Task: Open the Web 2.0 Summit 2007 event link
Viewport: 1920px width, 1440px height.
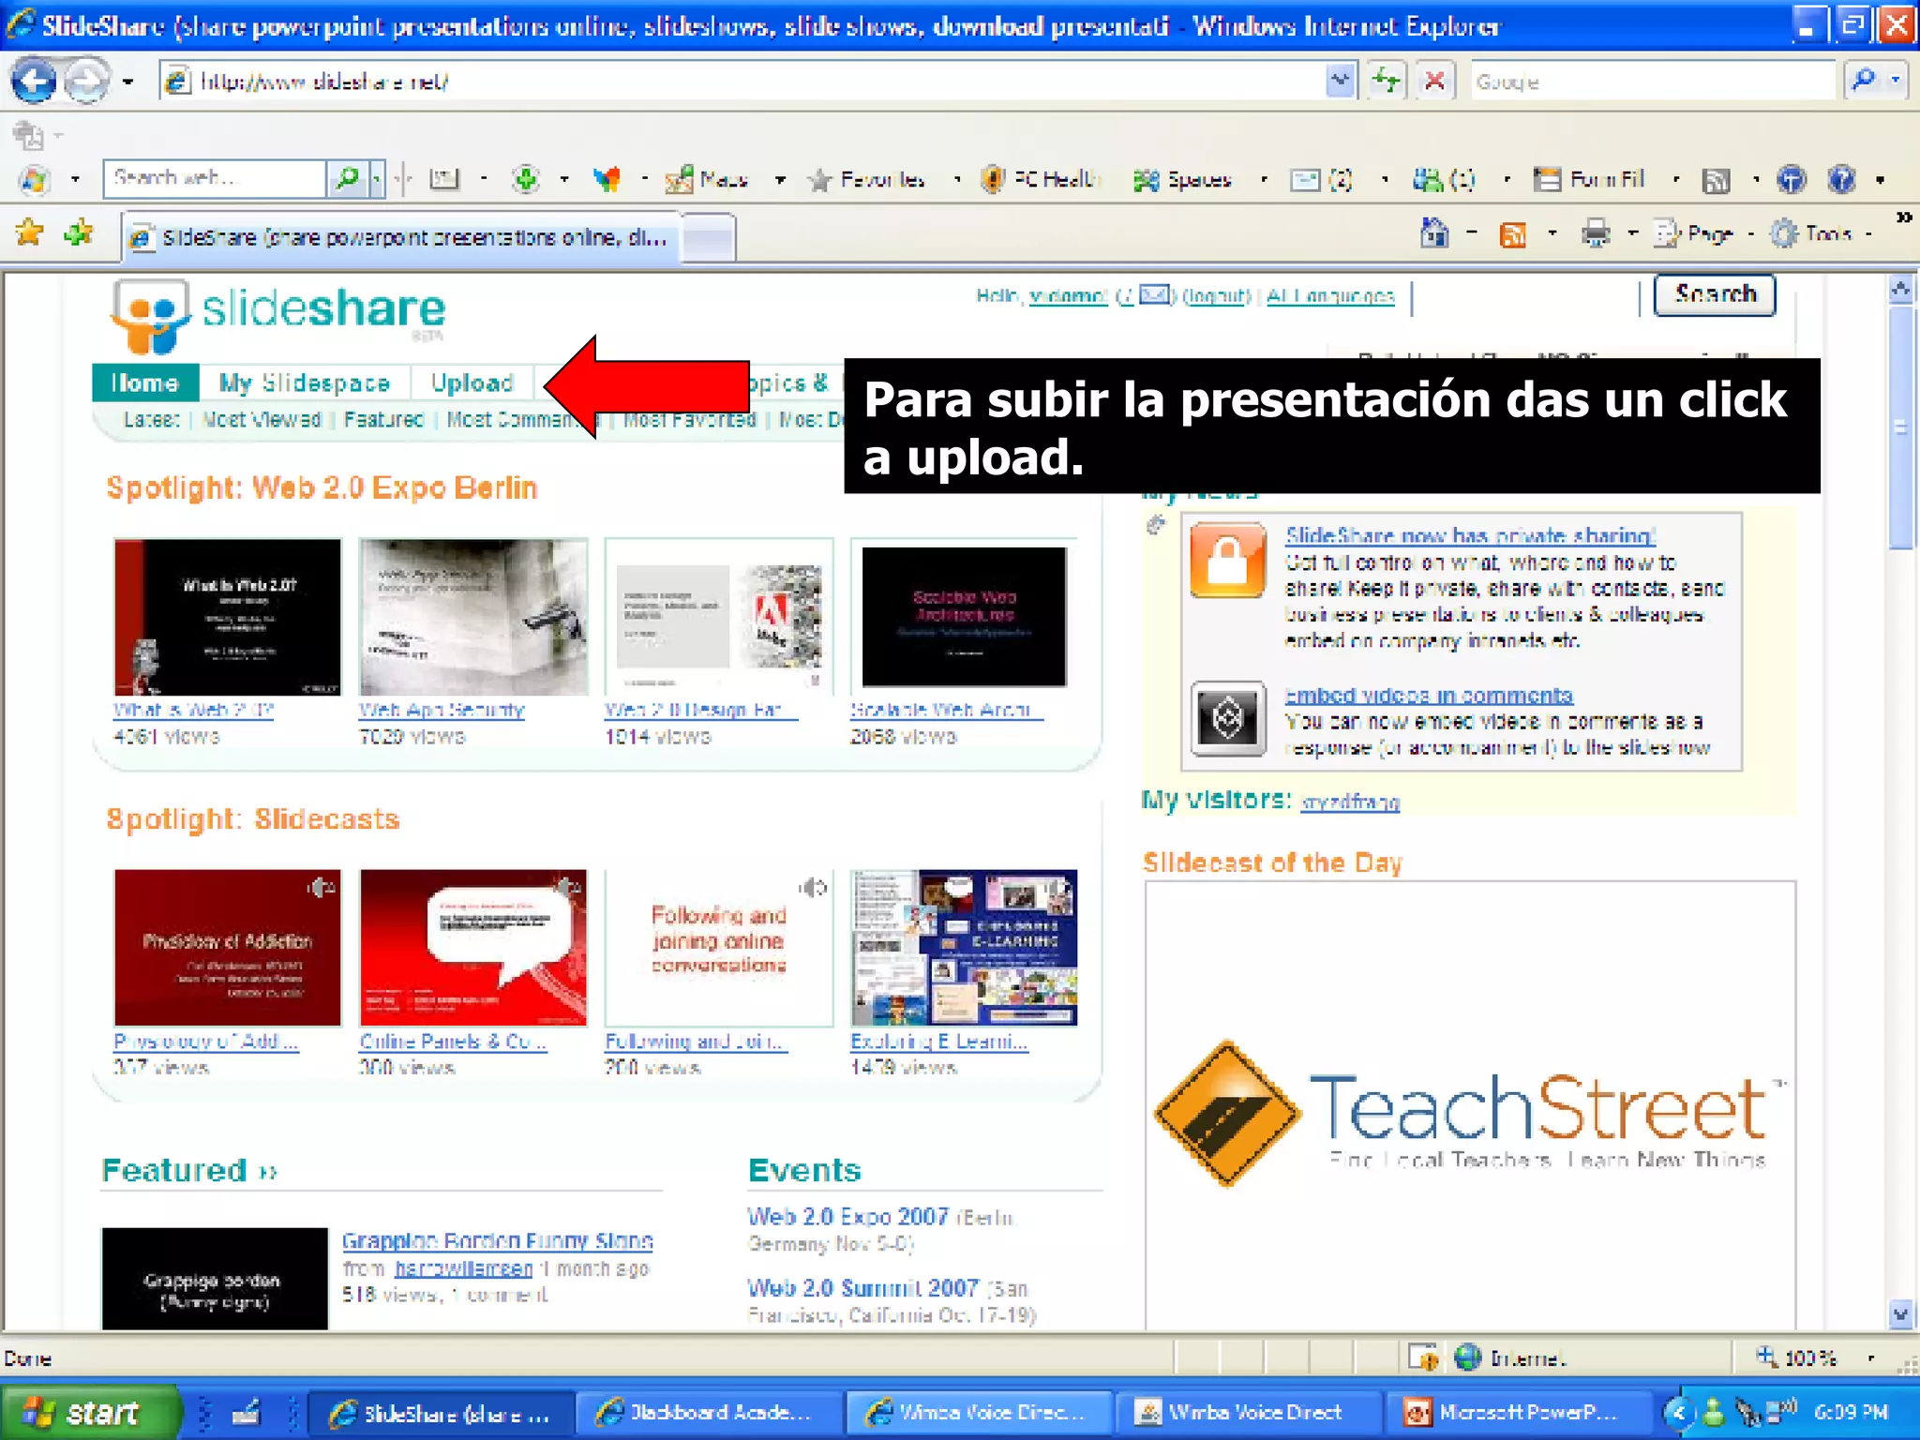Action: pyautogui.click(x=862, y=1287)
